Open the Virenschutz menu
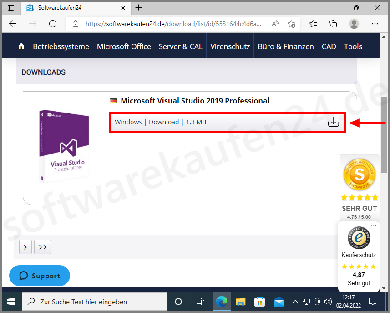The height and width of the screenshot is (313, 390). pos(230,46)
